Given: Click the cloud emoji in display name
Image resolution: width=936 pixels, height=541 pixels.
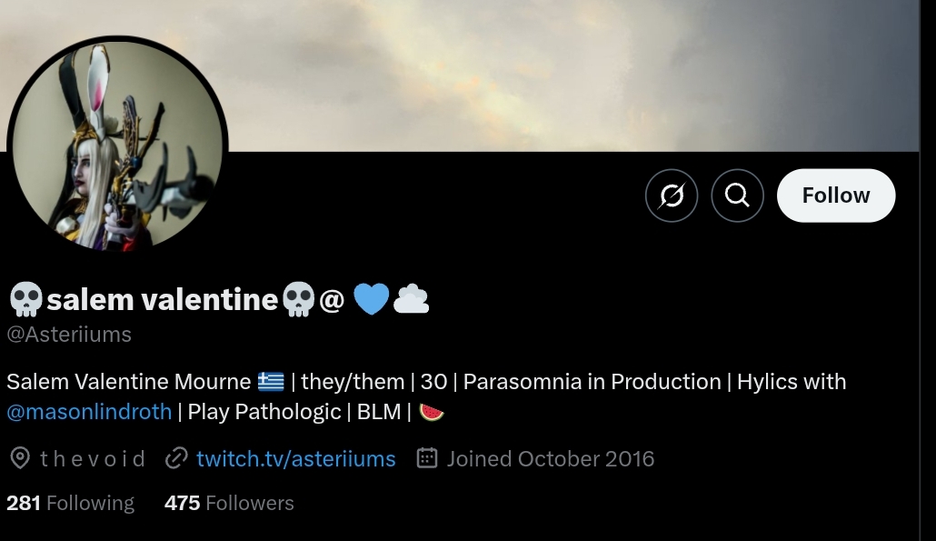Looking at the screenshot, I should coord(412,299).
